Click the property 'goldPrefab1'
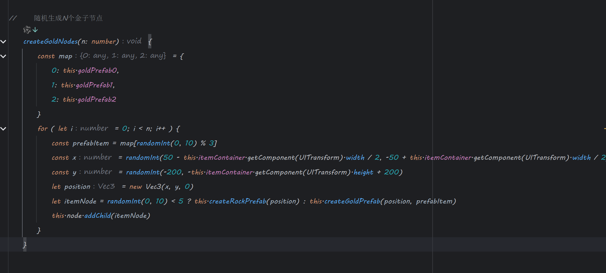 coord(94,85)
